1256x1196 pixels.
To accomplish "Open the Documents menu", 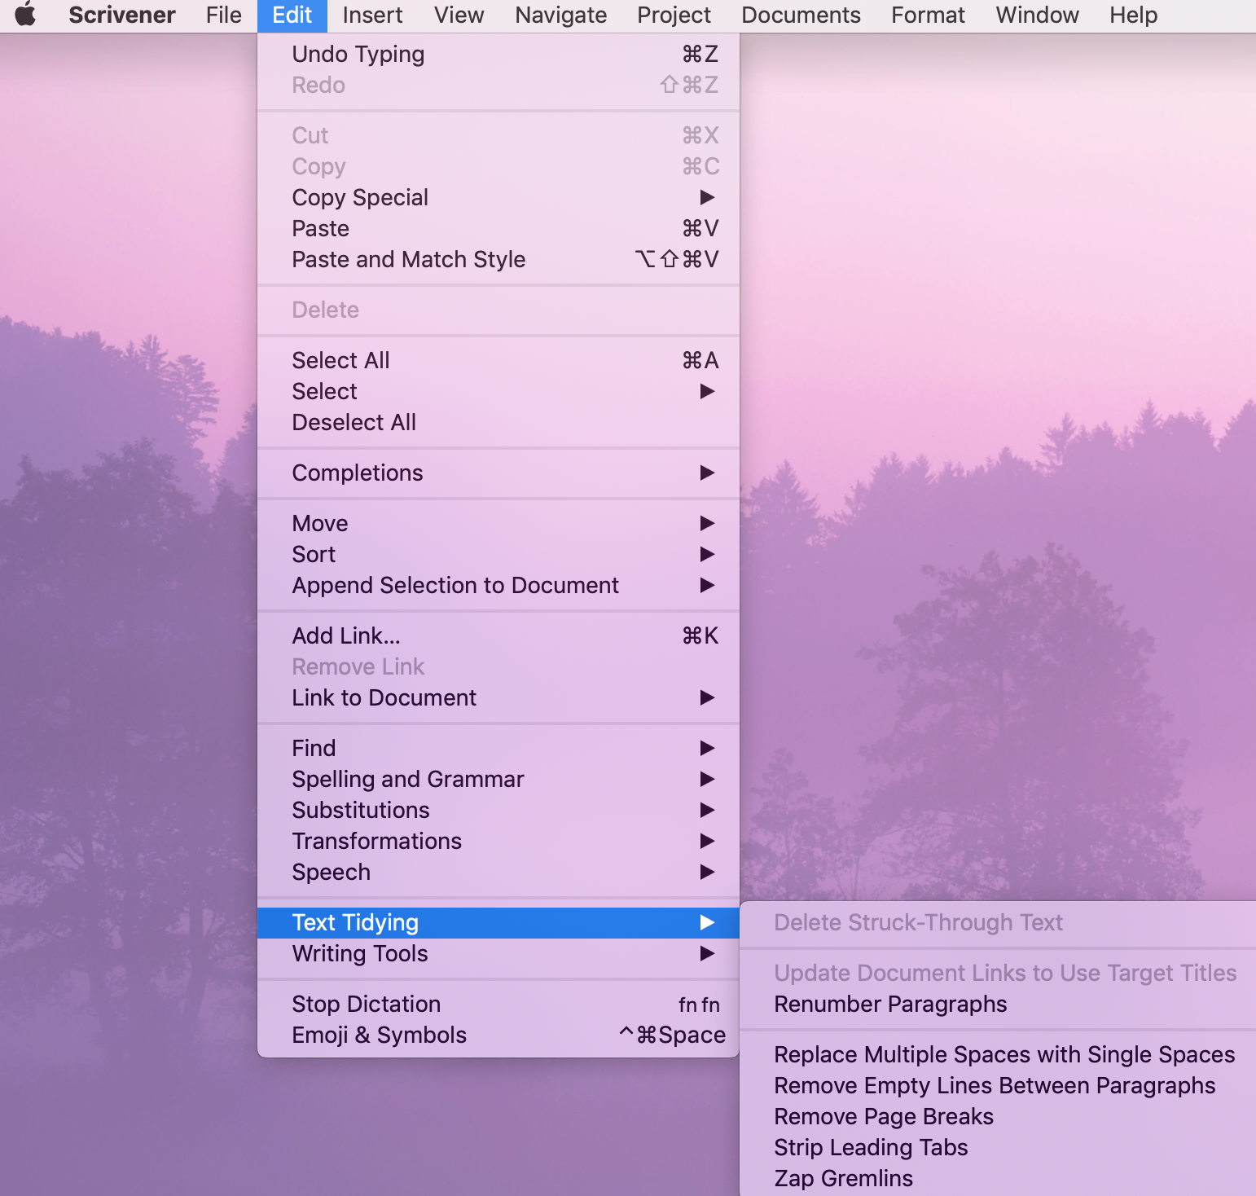I will click(801, 15).
